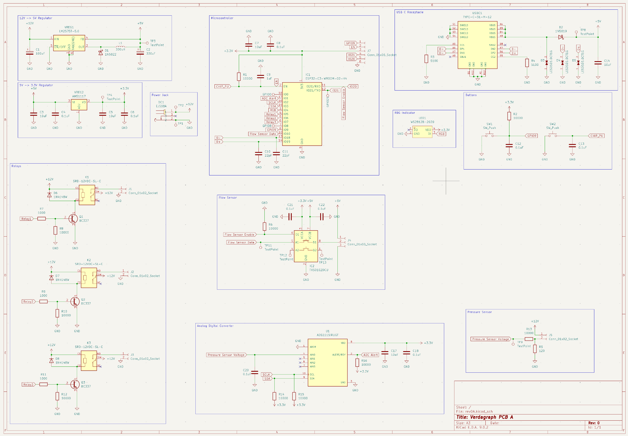Select the AMS1117 regulator VREG2 symbol

click(79, 104)
